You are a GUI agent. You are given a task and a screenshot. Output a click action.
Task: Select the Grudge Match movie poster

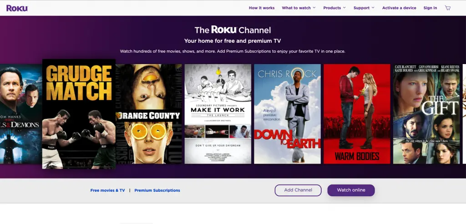point(79,114)
